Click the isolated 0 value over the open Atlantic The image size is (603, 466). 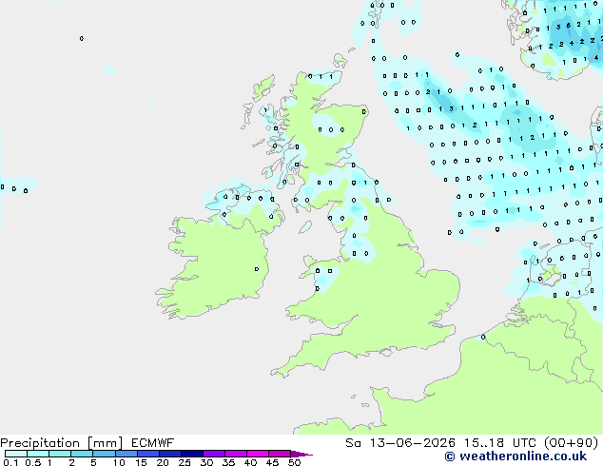tap(82, 38)
